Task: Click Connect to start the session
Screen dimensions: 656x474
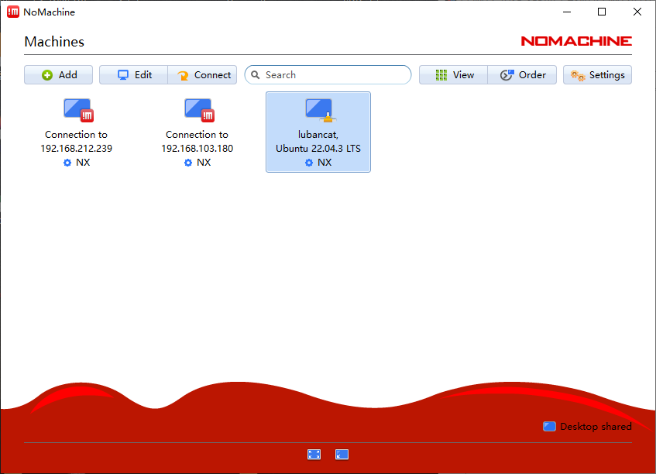Action: (x=203, y=75)
